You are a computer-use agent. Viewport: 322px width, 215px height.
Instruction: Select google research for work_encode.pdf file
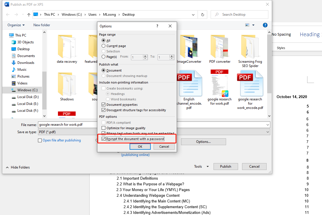[250, 90]
